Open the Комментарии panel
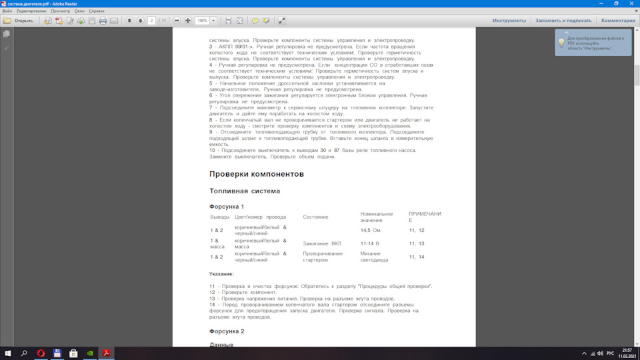Screen dimensions: 640x360 [x=618, y=21]
